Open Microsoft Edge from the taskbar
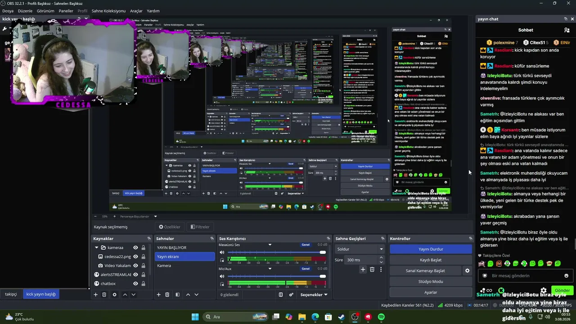This screenshot has height=324, width=576. (x=315, y=317)
